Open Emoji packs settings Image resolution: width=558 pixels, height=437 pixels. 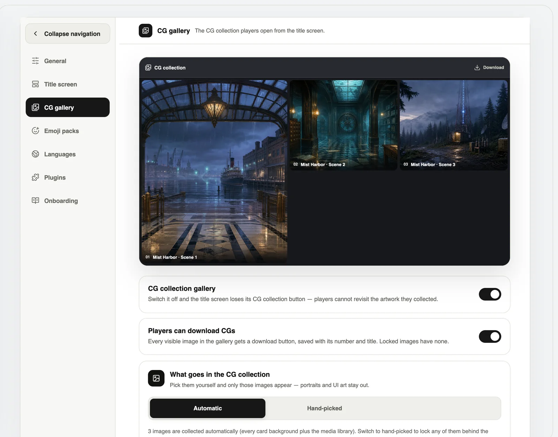[68, 131]
